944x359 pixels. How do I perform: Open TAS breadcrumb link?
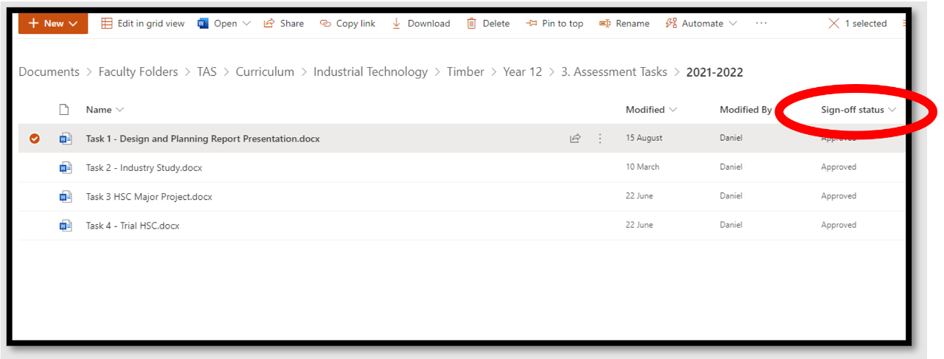click(x=206, y=72)
